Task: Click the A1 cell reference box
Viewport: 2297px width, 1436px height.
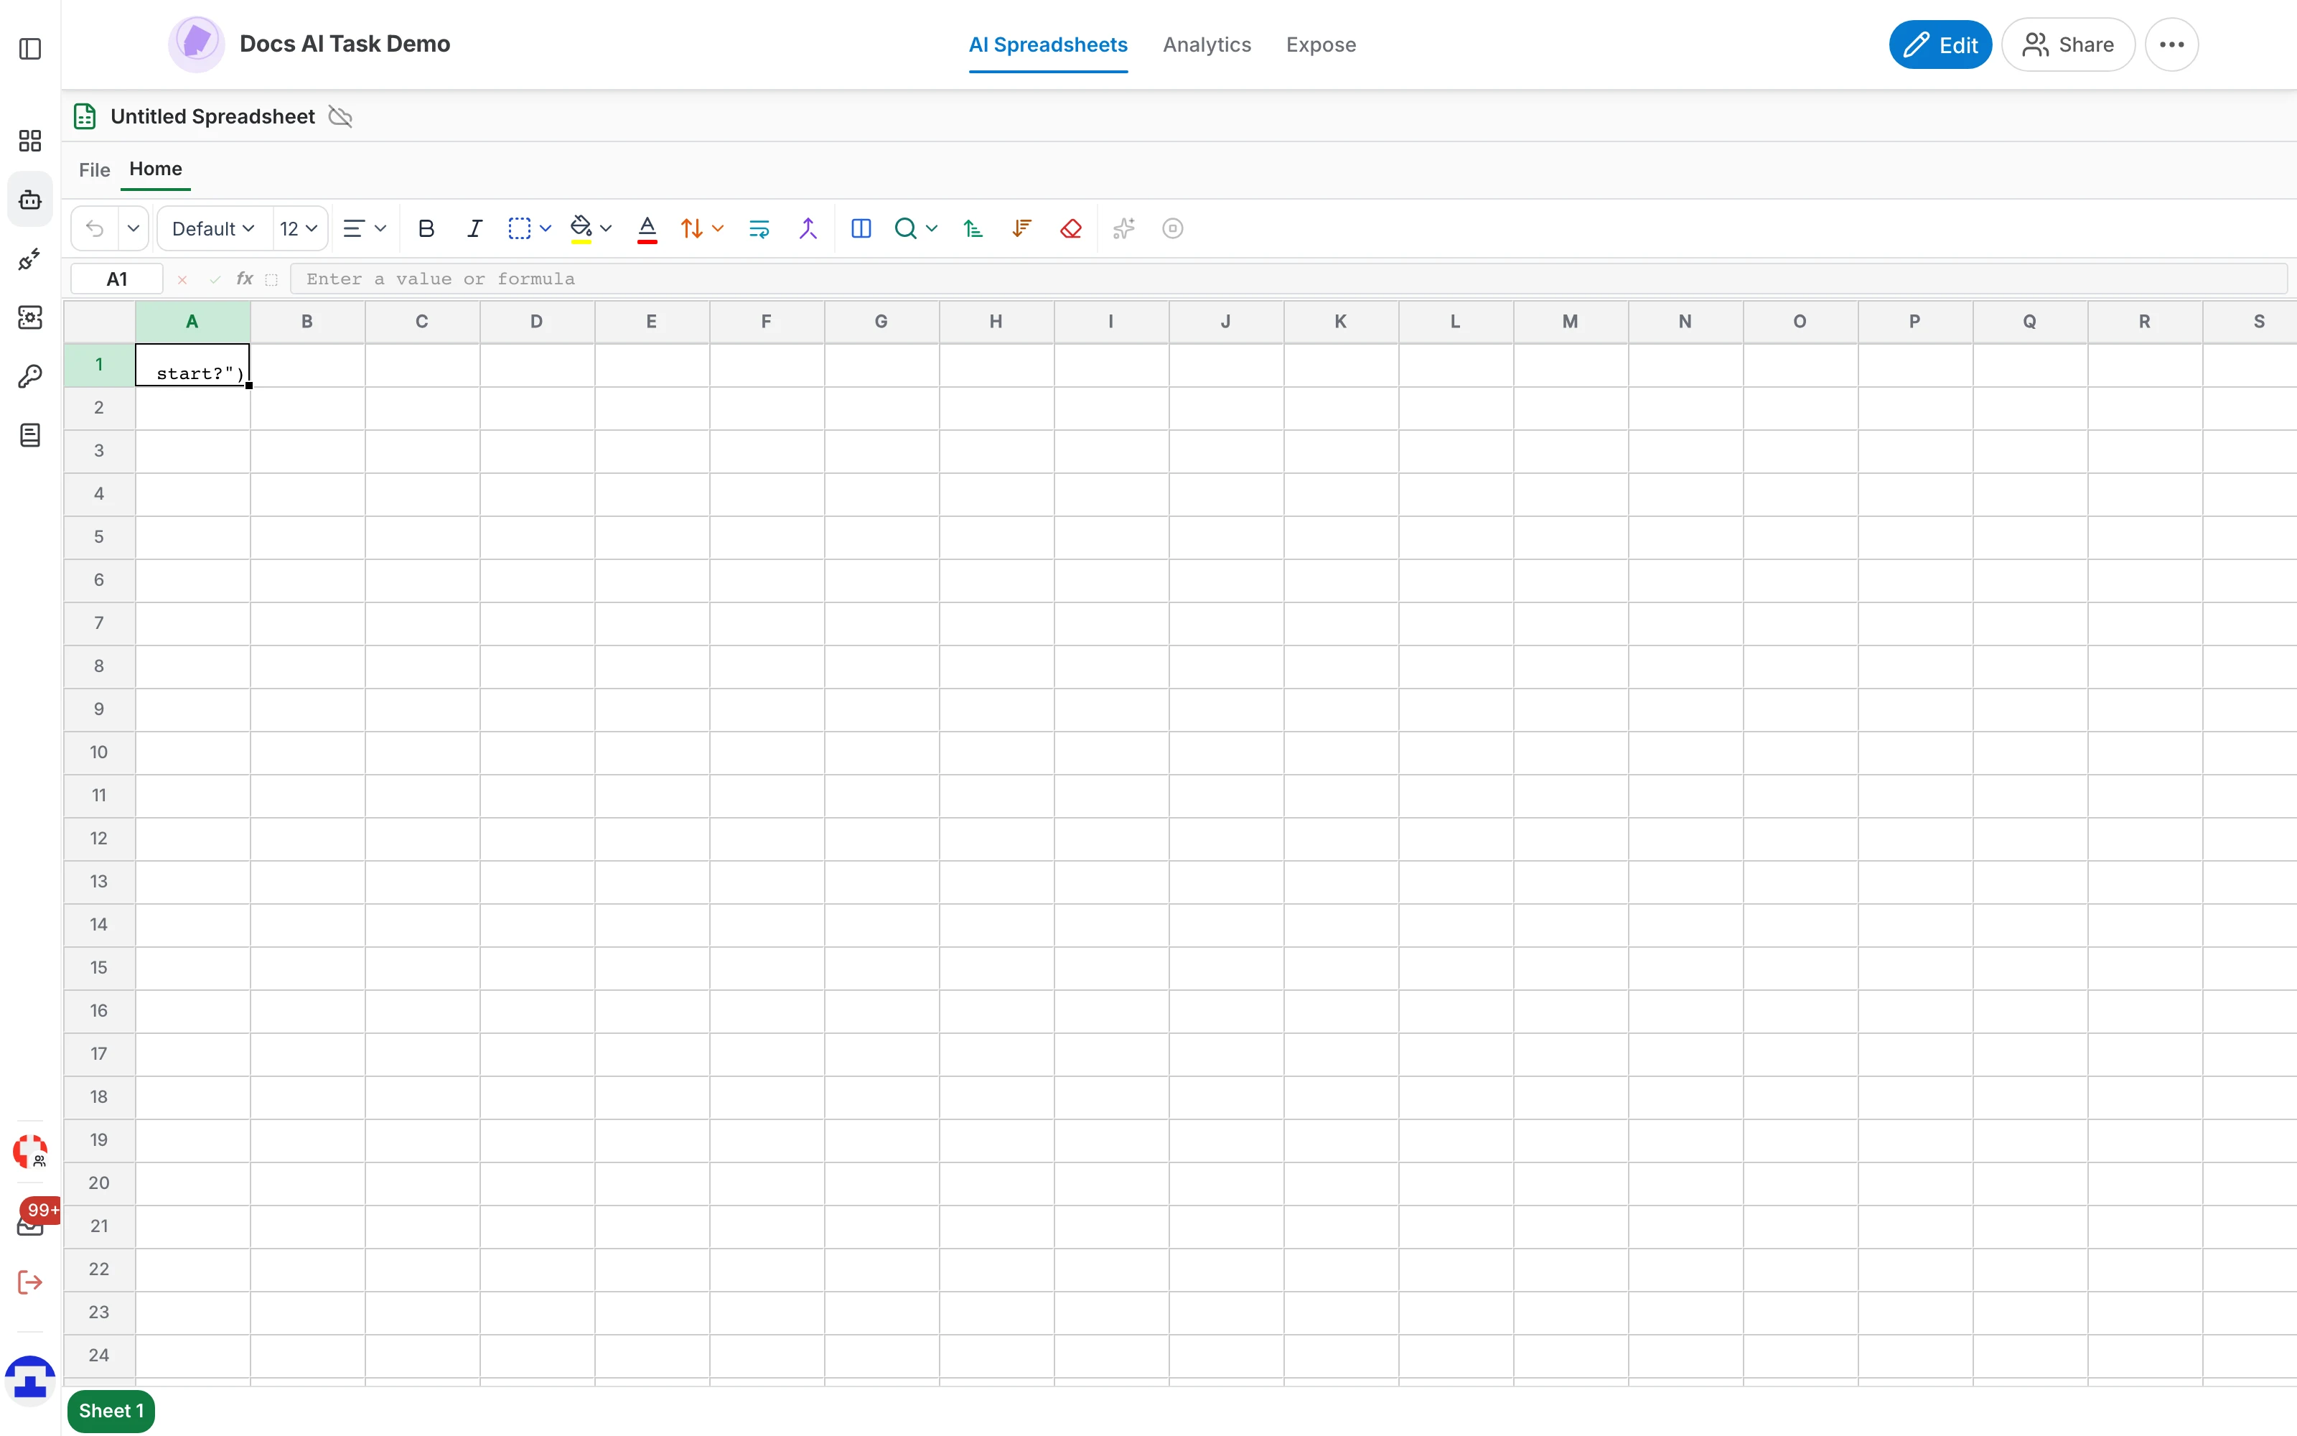Action: coord(117,279)
